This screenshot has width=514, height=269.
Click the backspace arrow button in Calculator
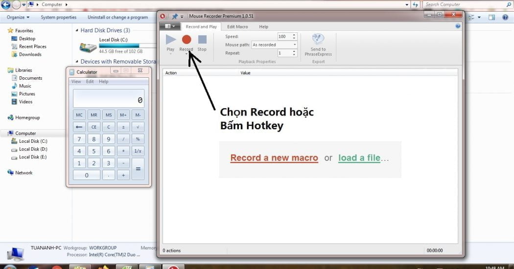[79, 127]
